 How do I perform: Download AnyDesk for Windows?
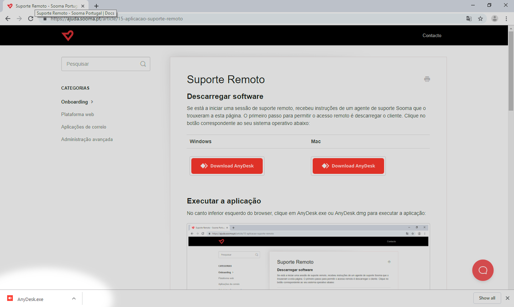pos(227,166)
